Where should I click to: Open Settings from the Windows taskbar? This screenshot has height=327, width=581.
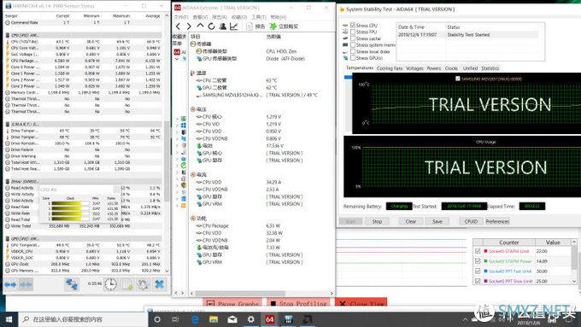(x=251, y=319)
